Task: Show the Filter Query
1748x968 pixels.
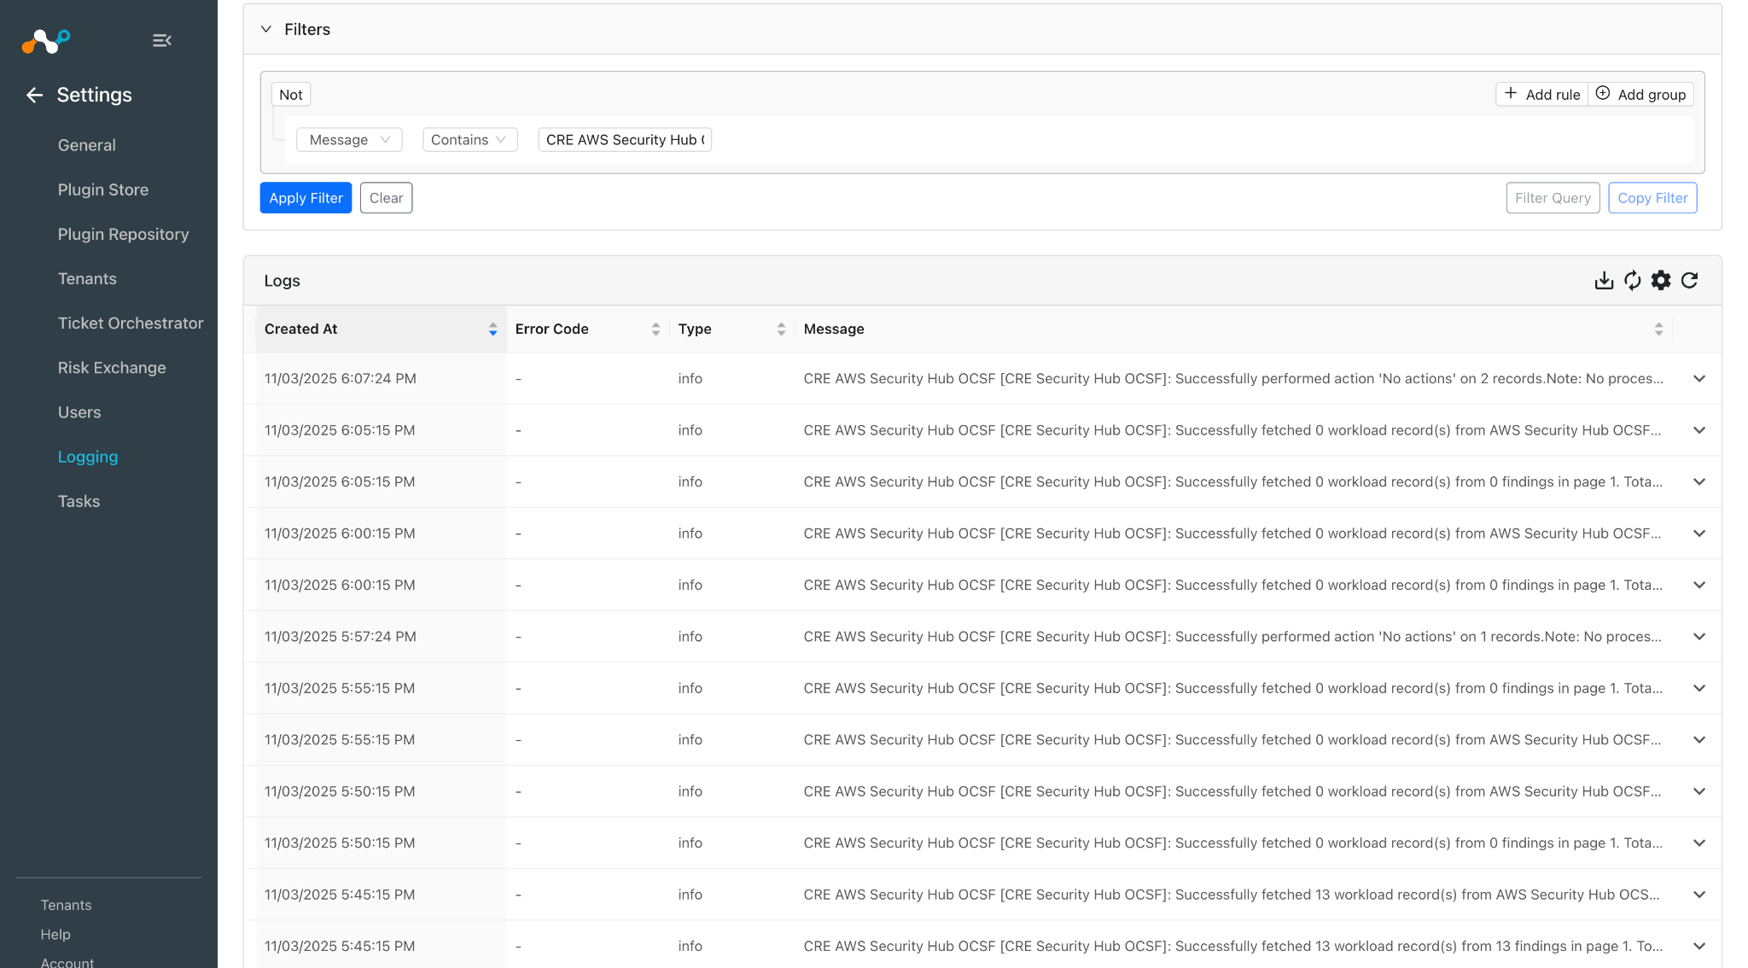Action: coord(1553,198)
